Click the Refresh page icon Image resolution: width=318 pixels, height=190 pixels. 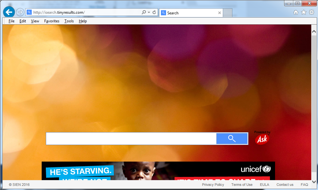coord(154,12)
